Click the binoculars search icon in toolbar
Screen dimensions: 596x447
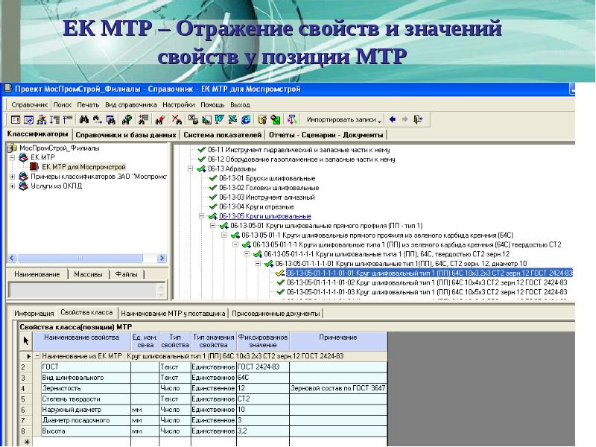click(84, 119)
